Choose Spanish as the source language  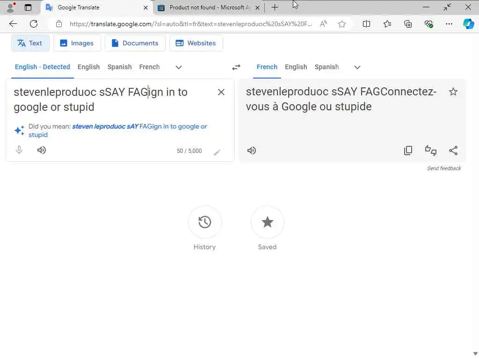[119, 67]
